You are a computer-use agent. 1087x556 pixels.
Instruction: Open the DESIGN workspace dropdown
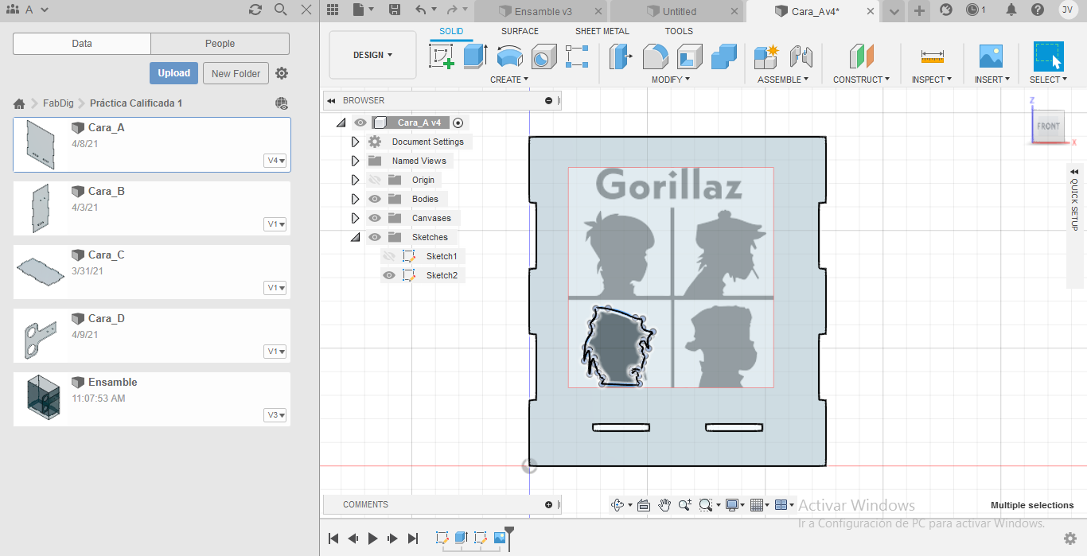point(372,55)
